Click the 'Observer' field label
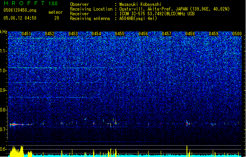The width and height of the screenshot is (246, 157). pyautogui.click(x=79, y=4)
